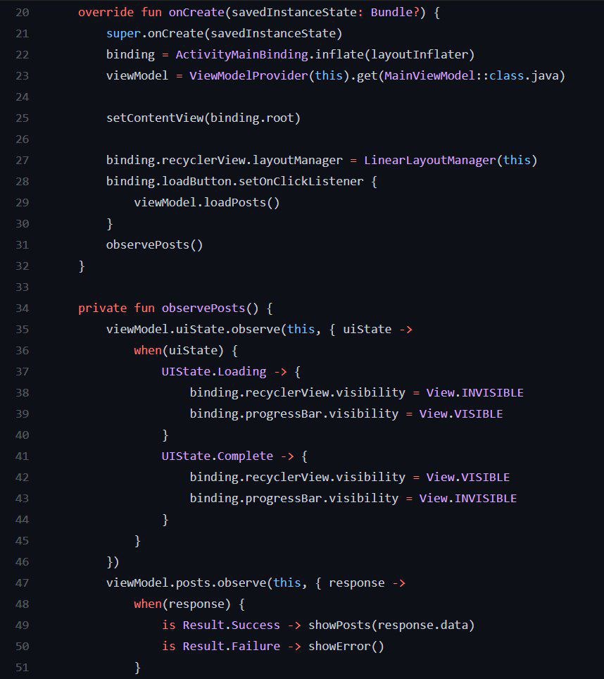Click line number 51

22,667
